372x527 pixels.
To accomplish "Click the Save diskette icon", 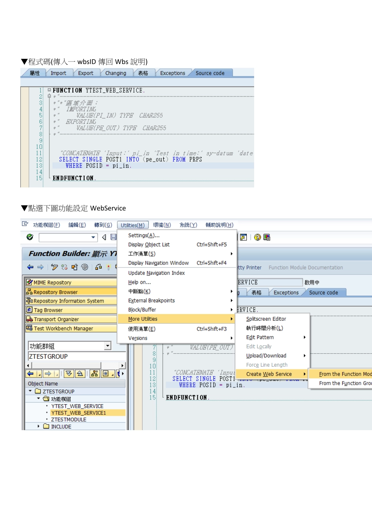I will click(113, 237).
